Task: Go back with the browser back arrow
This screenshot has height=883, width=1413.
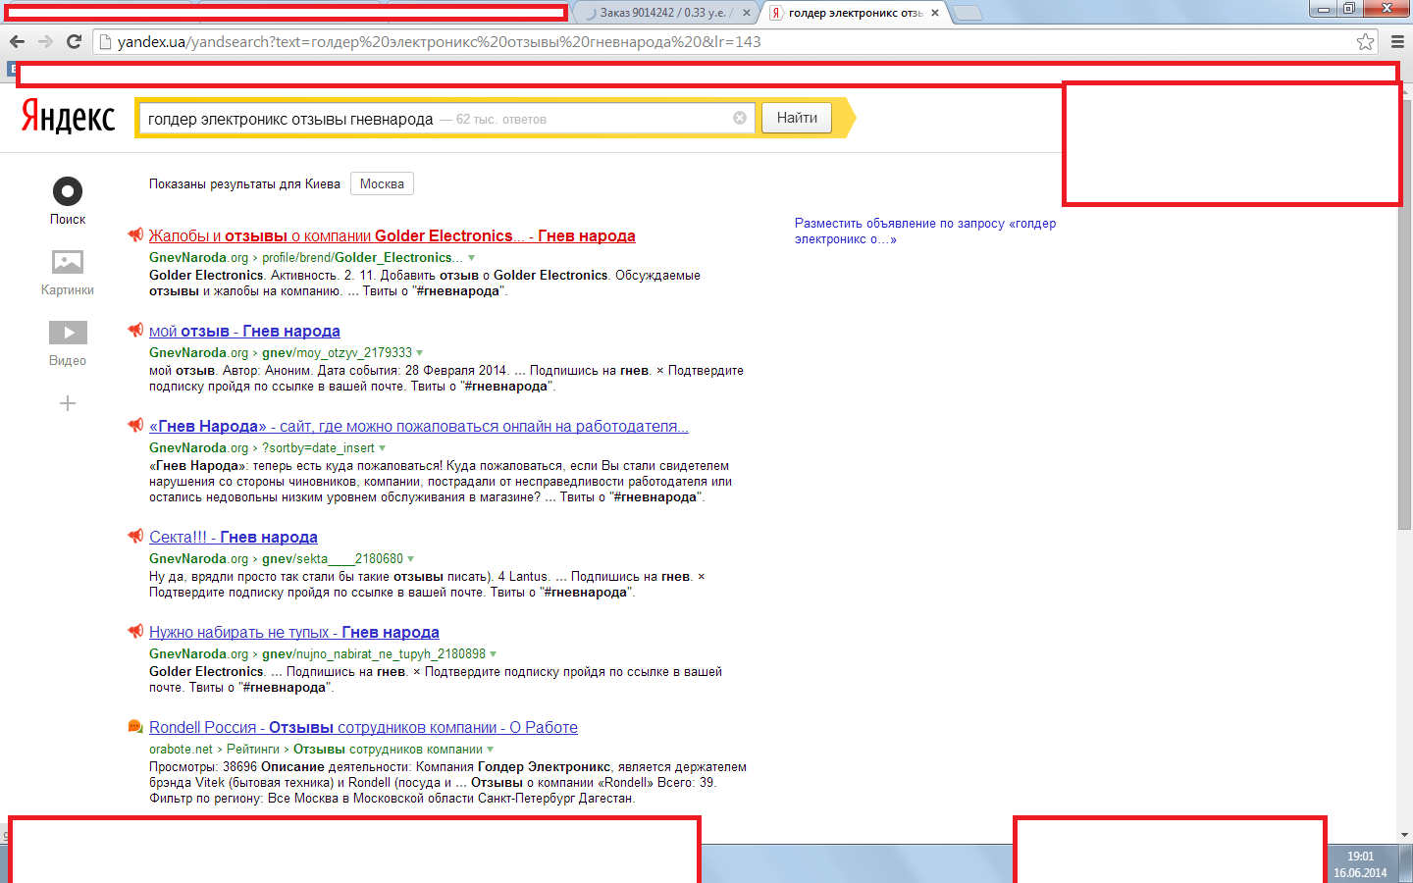Action: click(x=17, y=41)
